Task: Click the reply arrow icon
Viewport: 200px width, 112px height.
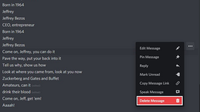Action: [178, 66]
